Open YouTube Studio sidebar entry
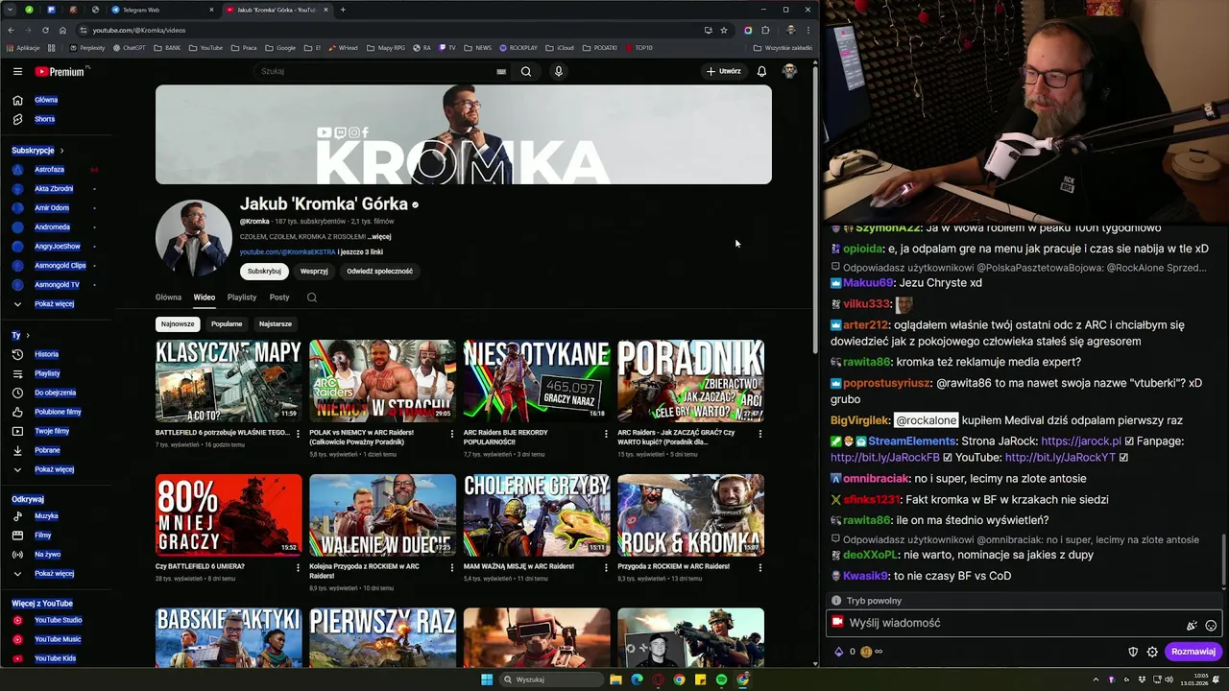The width and height of the screenshot is (1229, 691). point(58,620)
